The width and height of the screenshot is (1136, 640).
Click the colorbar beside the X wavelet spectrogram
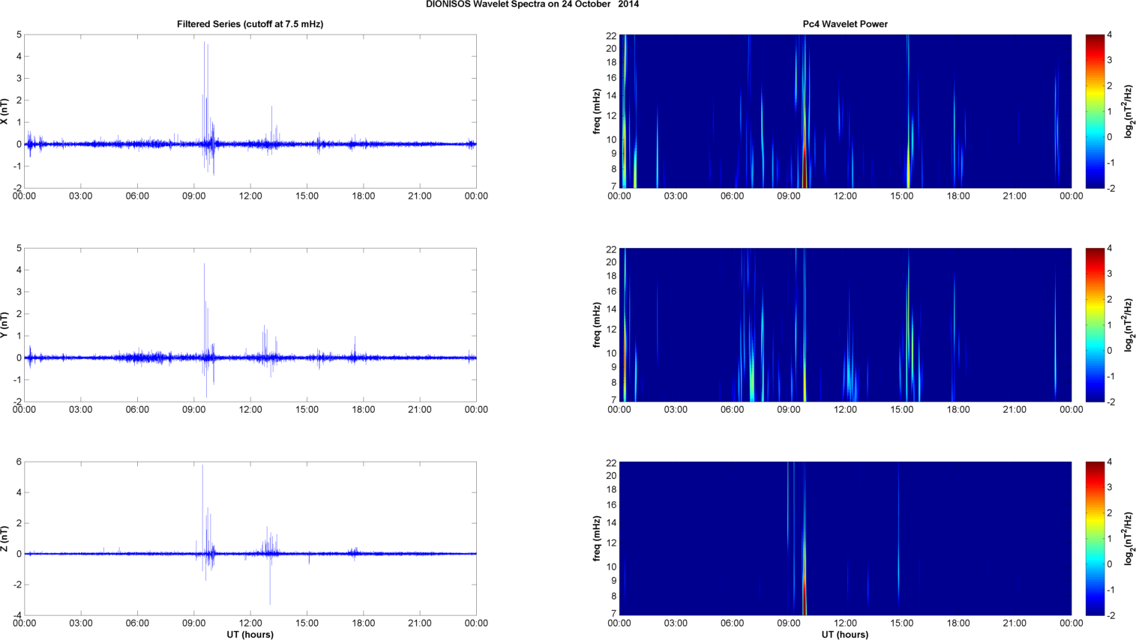(1095, 112)
